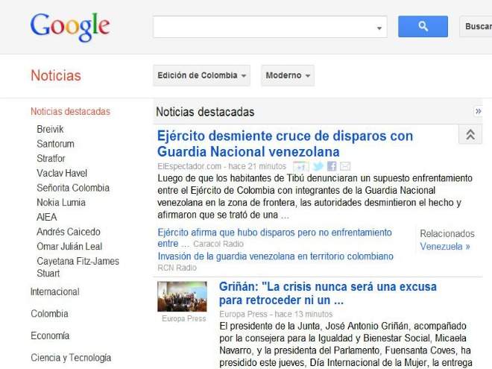
Task: Open the Breivik topic link
Action: [x=50, y=129]
